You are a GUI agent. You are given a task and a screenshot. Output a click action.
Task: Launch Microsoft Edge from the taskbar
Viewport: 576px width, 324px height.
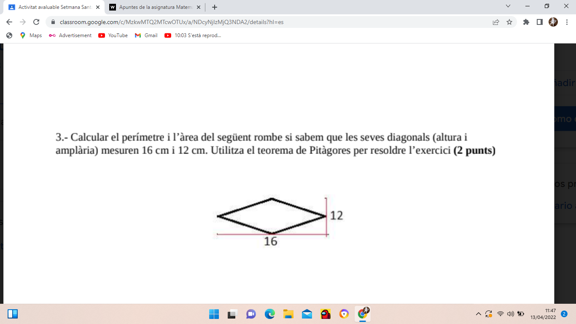pyautogui.click(x=269, y=314)
